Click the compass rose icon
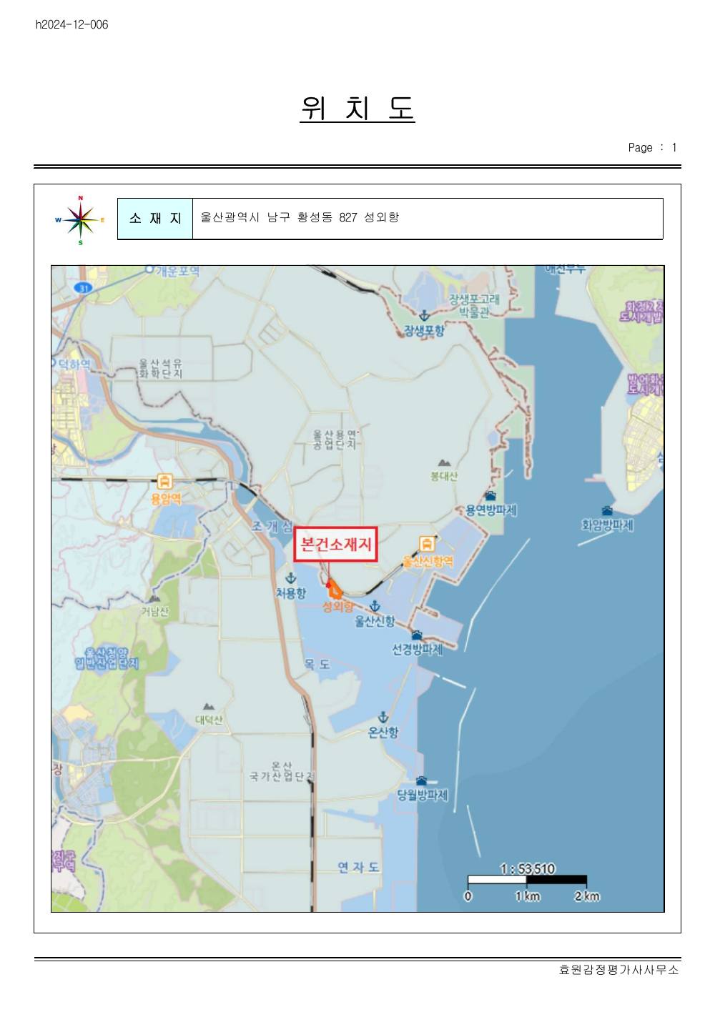Image resolution: width=715 pixels, height=1012 pixels. [x=81, y=220]
